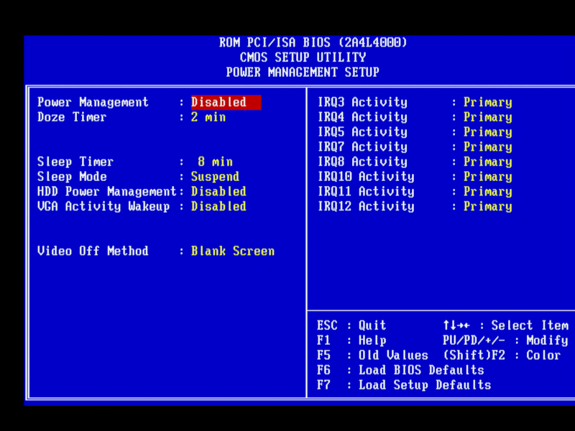Click the Doze Timer 2 min value
The image size is (575, 431).
[x=208, y=117]
